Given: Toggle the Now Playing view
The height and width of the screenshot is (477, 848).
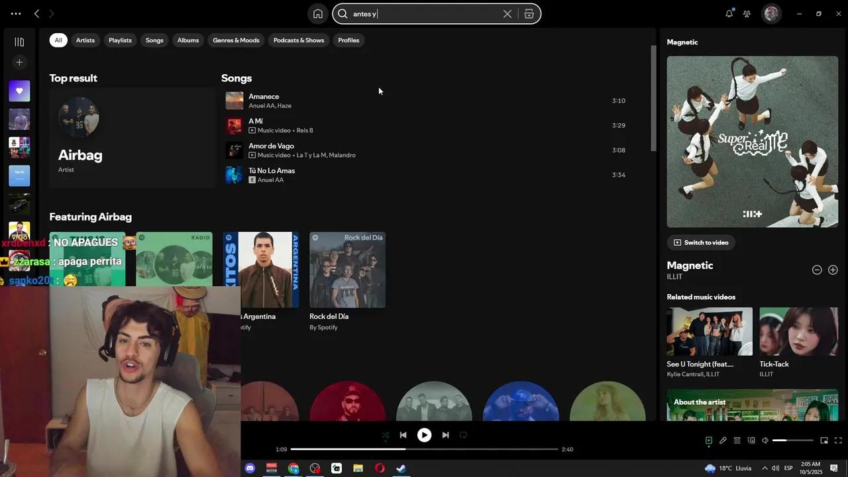Looking at the screenshot, I should (708, 441).
